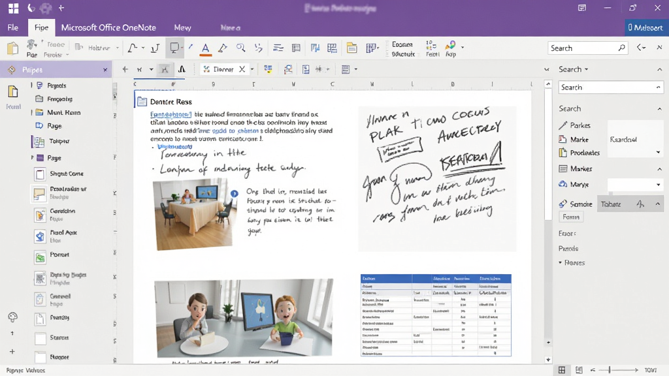669x376 pixels.
Task: Click the dining room photo thumbnail
Action: point(194,213)
